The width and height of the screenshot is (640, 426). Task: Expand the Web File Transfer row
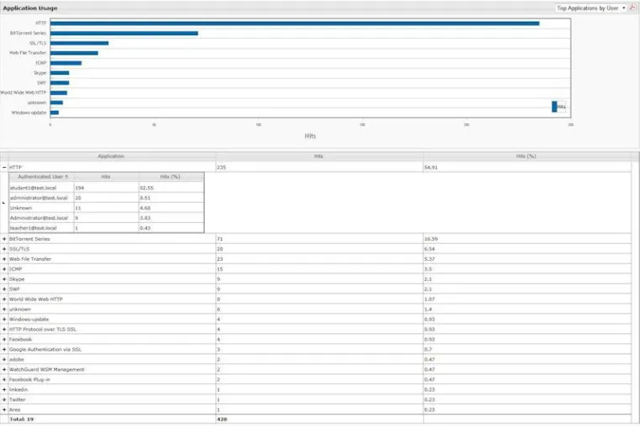[x=4, y=259]
